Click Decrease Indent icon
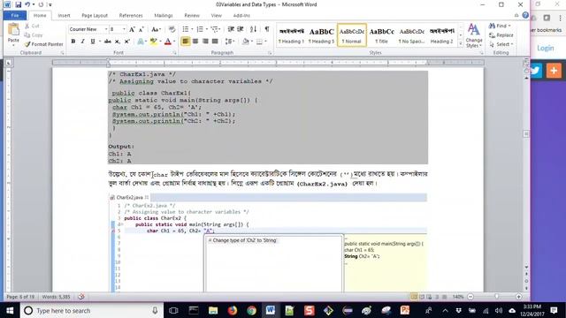 point(231,29)
